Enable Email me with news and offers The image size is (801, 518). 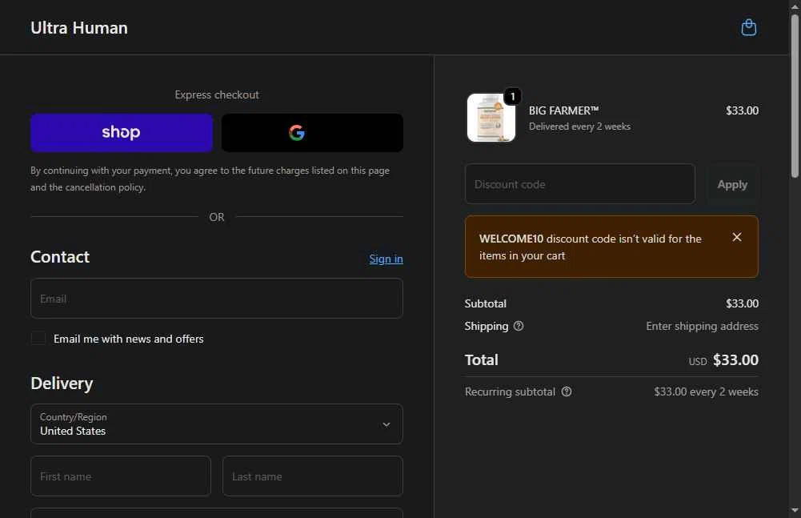38,338
